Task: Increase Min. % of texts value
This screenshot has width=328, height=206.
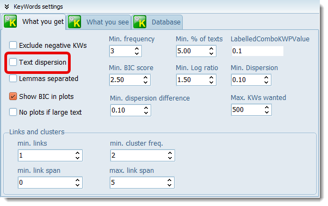Action: click(211, 48)
